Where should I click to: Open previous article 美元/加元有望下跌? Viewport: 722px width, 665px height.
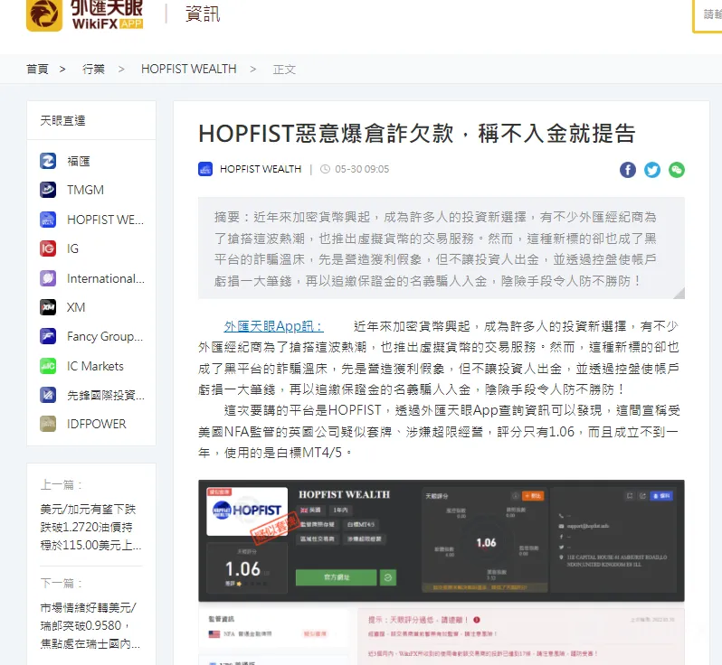(91, 527)
